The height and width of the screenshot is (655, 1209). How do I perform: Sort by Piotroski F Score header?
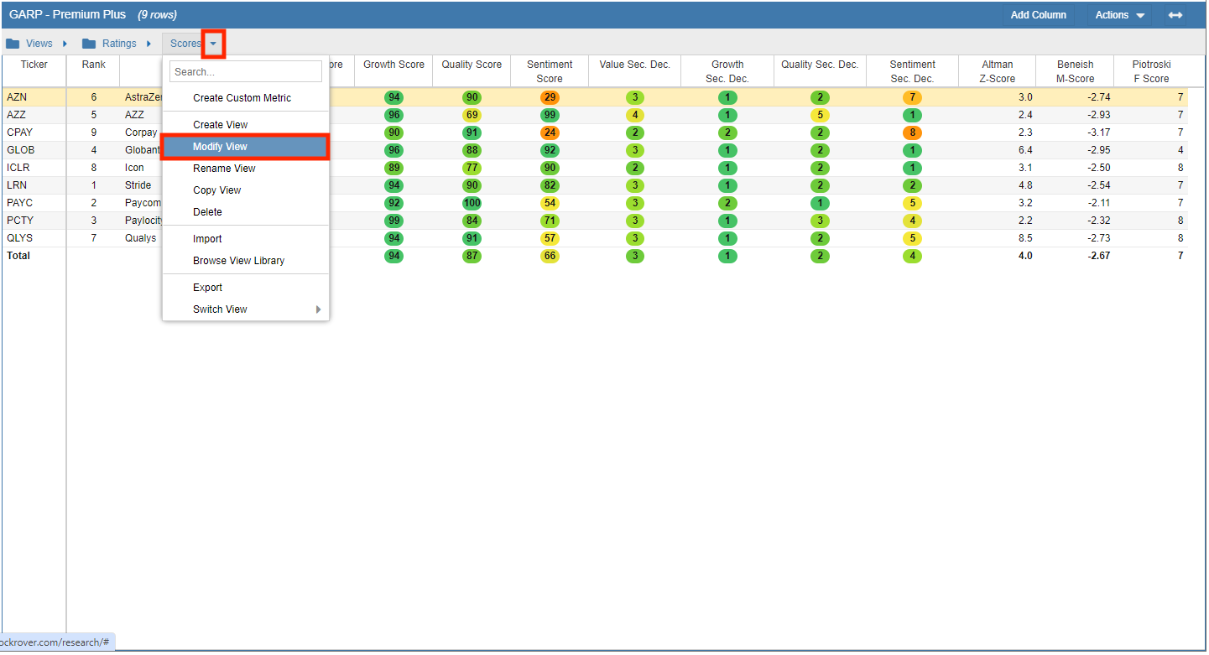(x=1151, y=71)
